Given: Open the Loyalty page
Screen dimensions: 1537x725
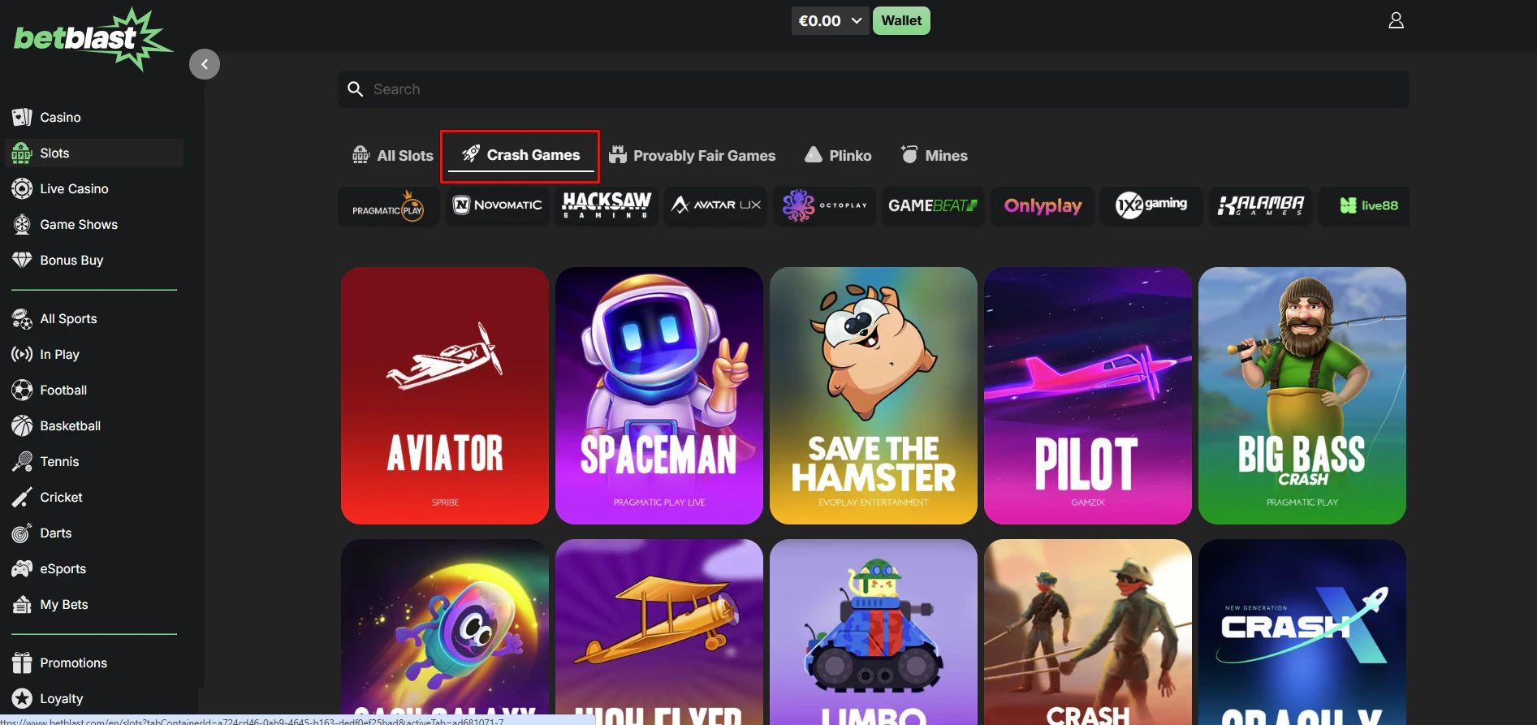Looking at the screenshot, I should point(94,698).
